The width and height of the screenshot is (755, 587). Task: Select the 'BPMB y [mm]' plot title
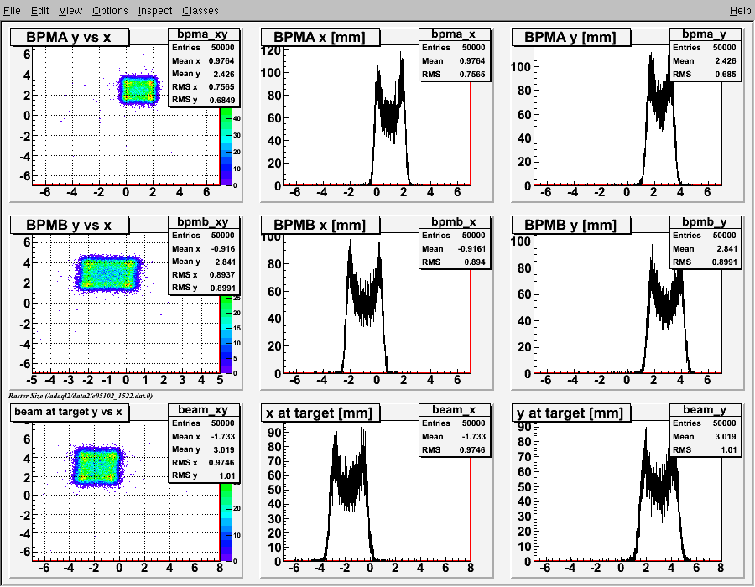(x=571, y=225)
